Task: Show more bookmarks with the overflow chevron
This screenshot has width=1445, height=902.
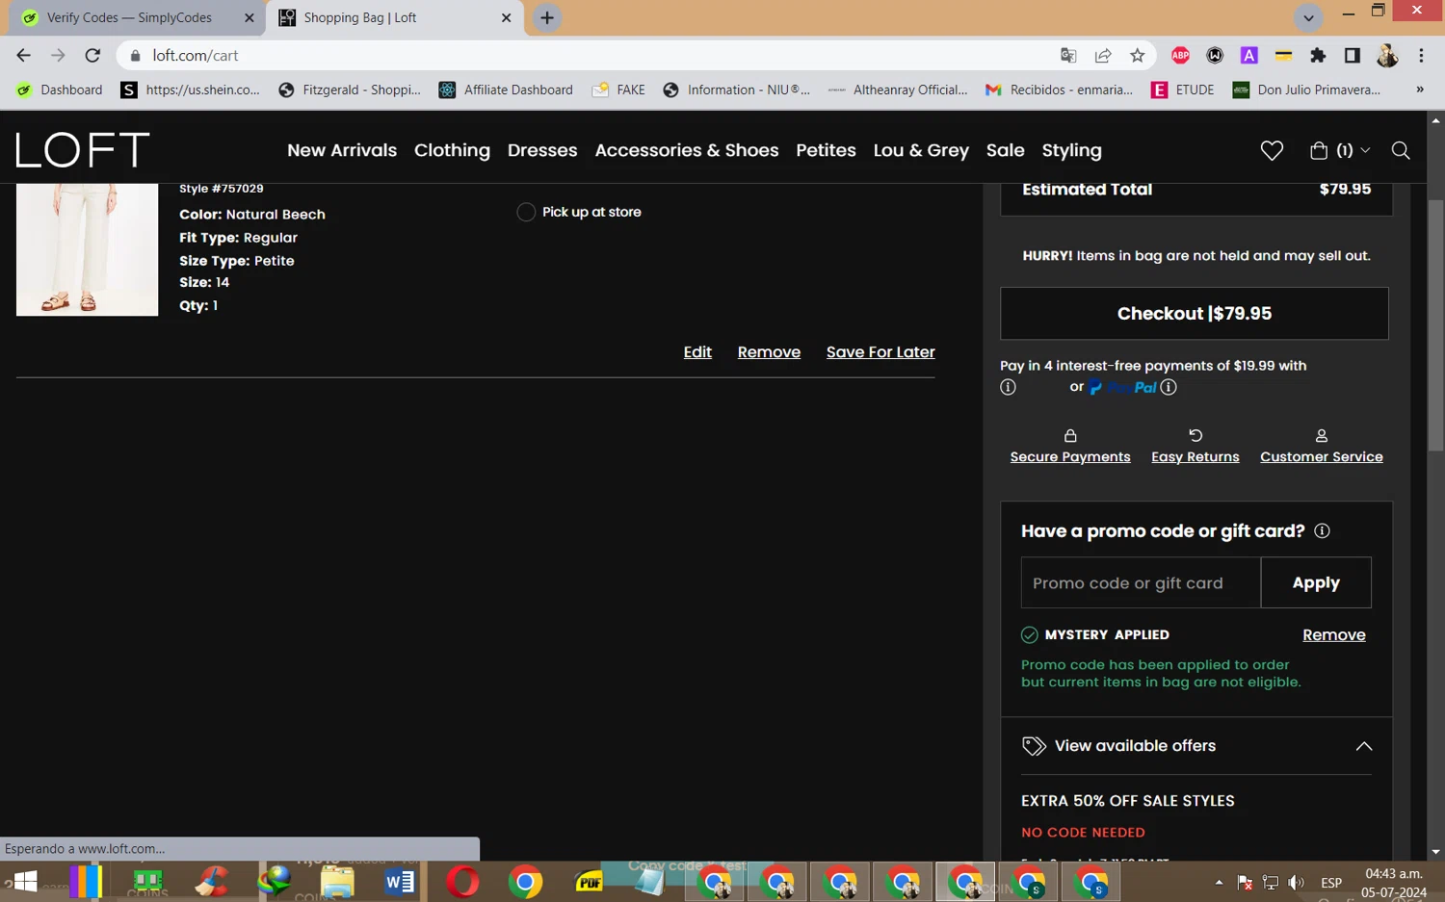Action: (x=1419, y=90)
